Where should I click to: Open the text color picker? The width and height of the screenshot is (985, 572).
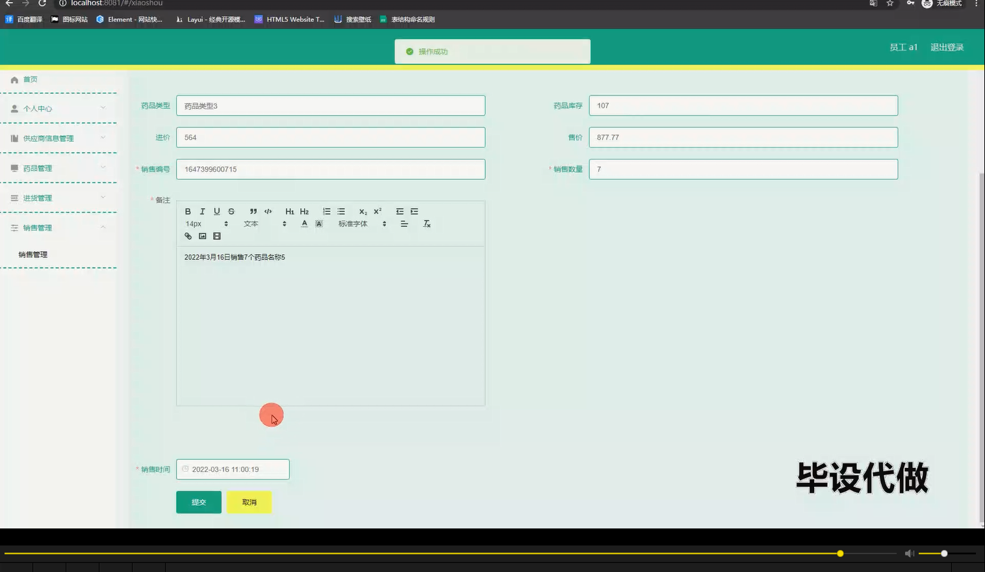tap(304, 224)
